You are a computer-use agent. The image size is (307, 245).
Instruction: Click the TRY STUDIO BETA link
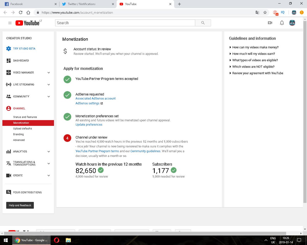click(x=24, y=48)
